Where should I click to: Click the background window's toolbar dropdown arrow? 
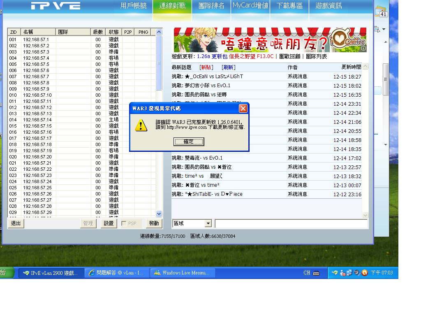[x=384, y=29]
